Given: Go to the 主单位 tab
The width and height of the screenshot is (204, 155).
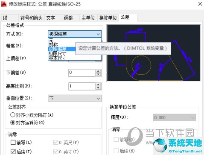Looking at the screenshot, I should click(x=88, y=18).
